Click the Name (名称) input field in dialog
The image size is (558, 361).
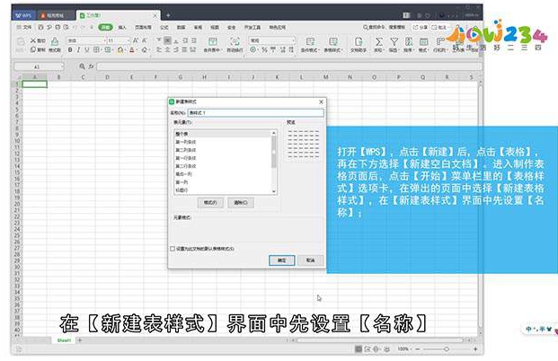[x=256, y=113]
